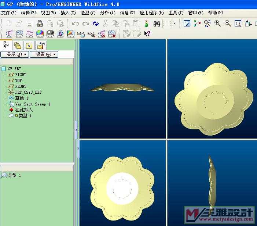Screen dimensions: 257x226
Task: Switch to the favorites navigator tab
Action: (x=29, y=45)
